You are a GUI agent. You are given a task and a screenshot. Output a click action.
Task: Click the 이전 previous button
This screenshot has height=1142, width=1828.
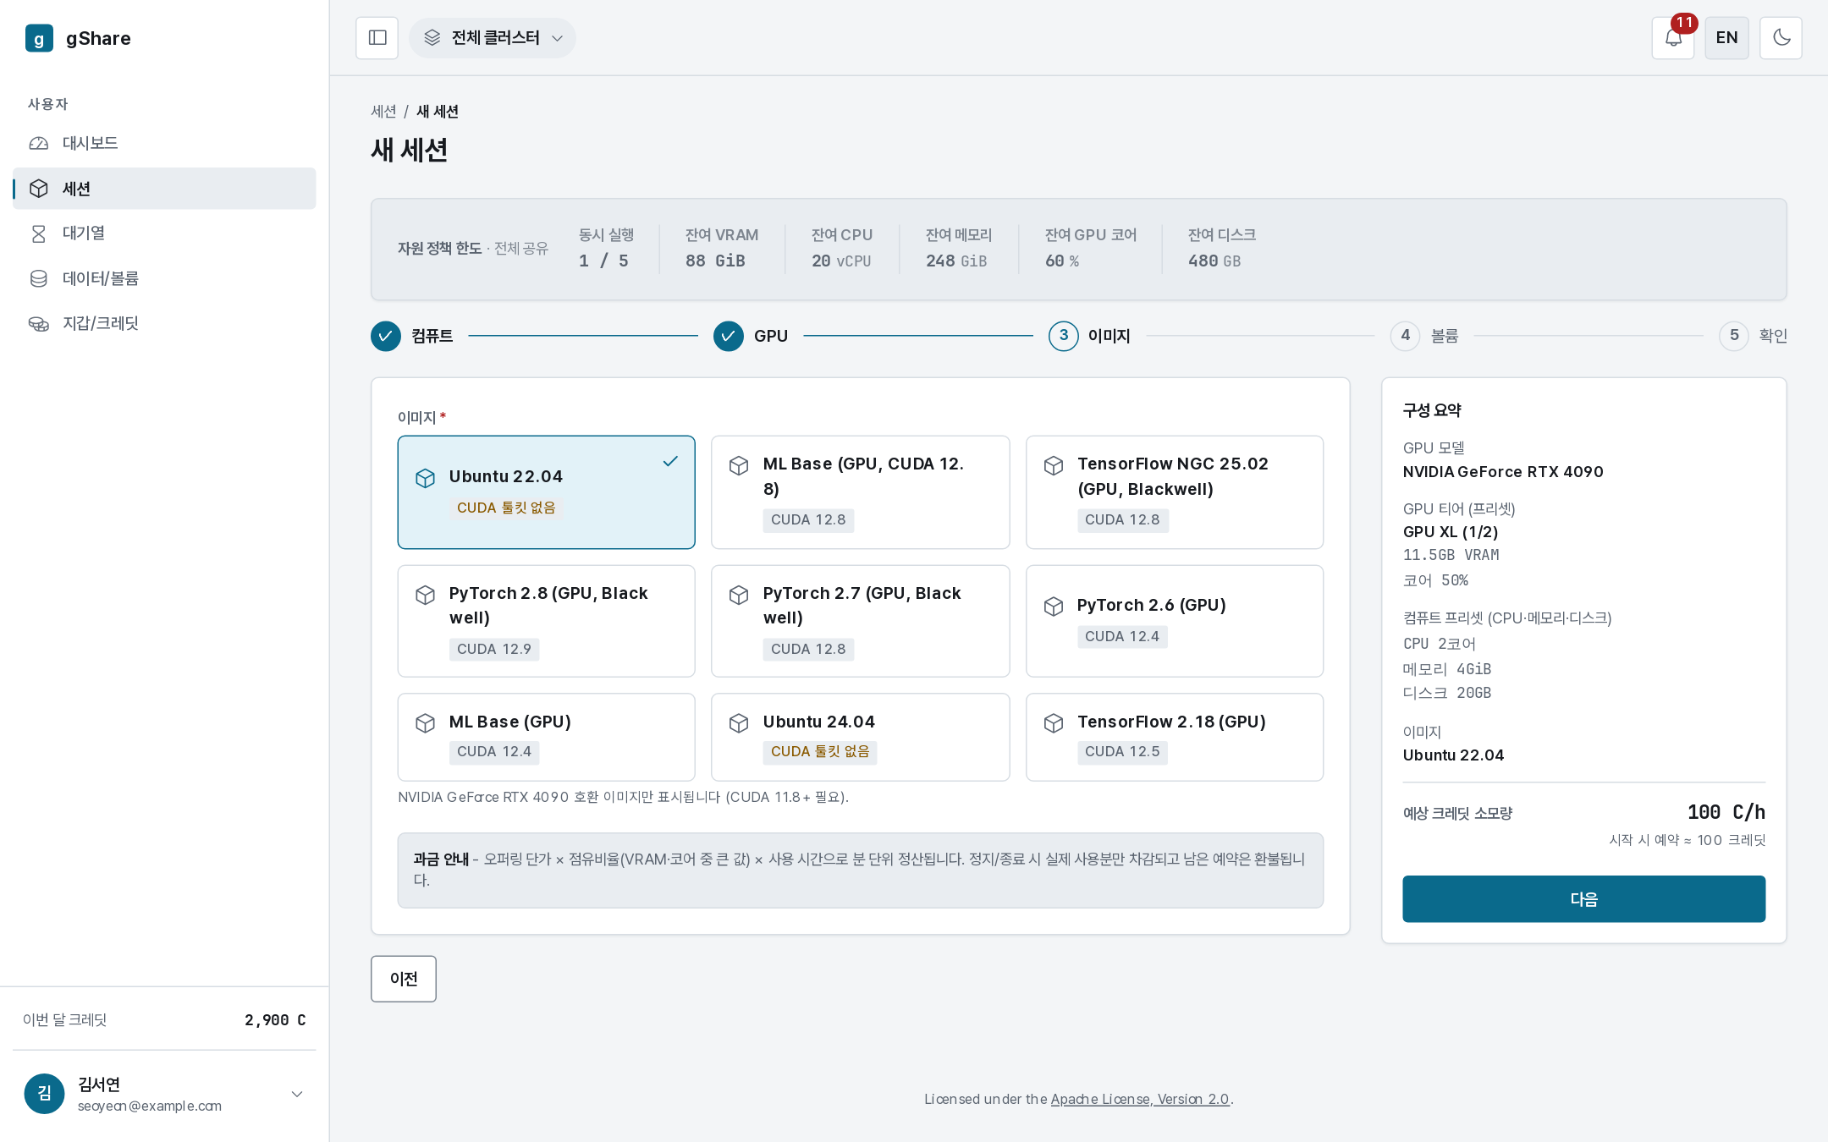(404, 979)
